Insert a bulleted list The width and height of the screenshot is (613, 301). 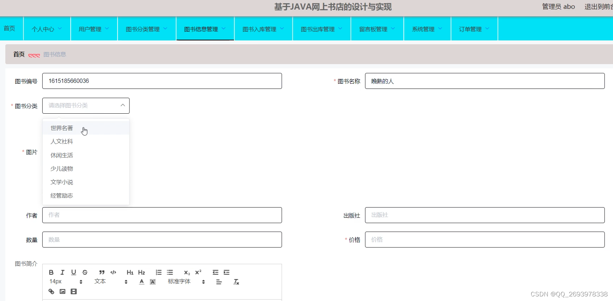(170, 272)
